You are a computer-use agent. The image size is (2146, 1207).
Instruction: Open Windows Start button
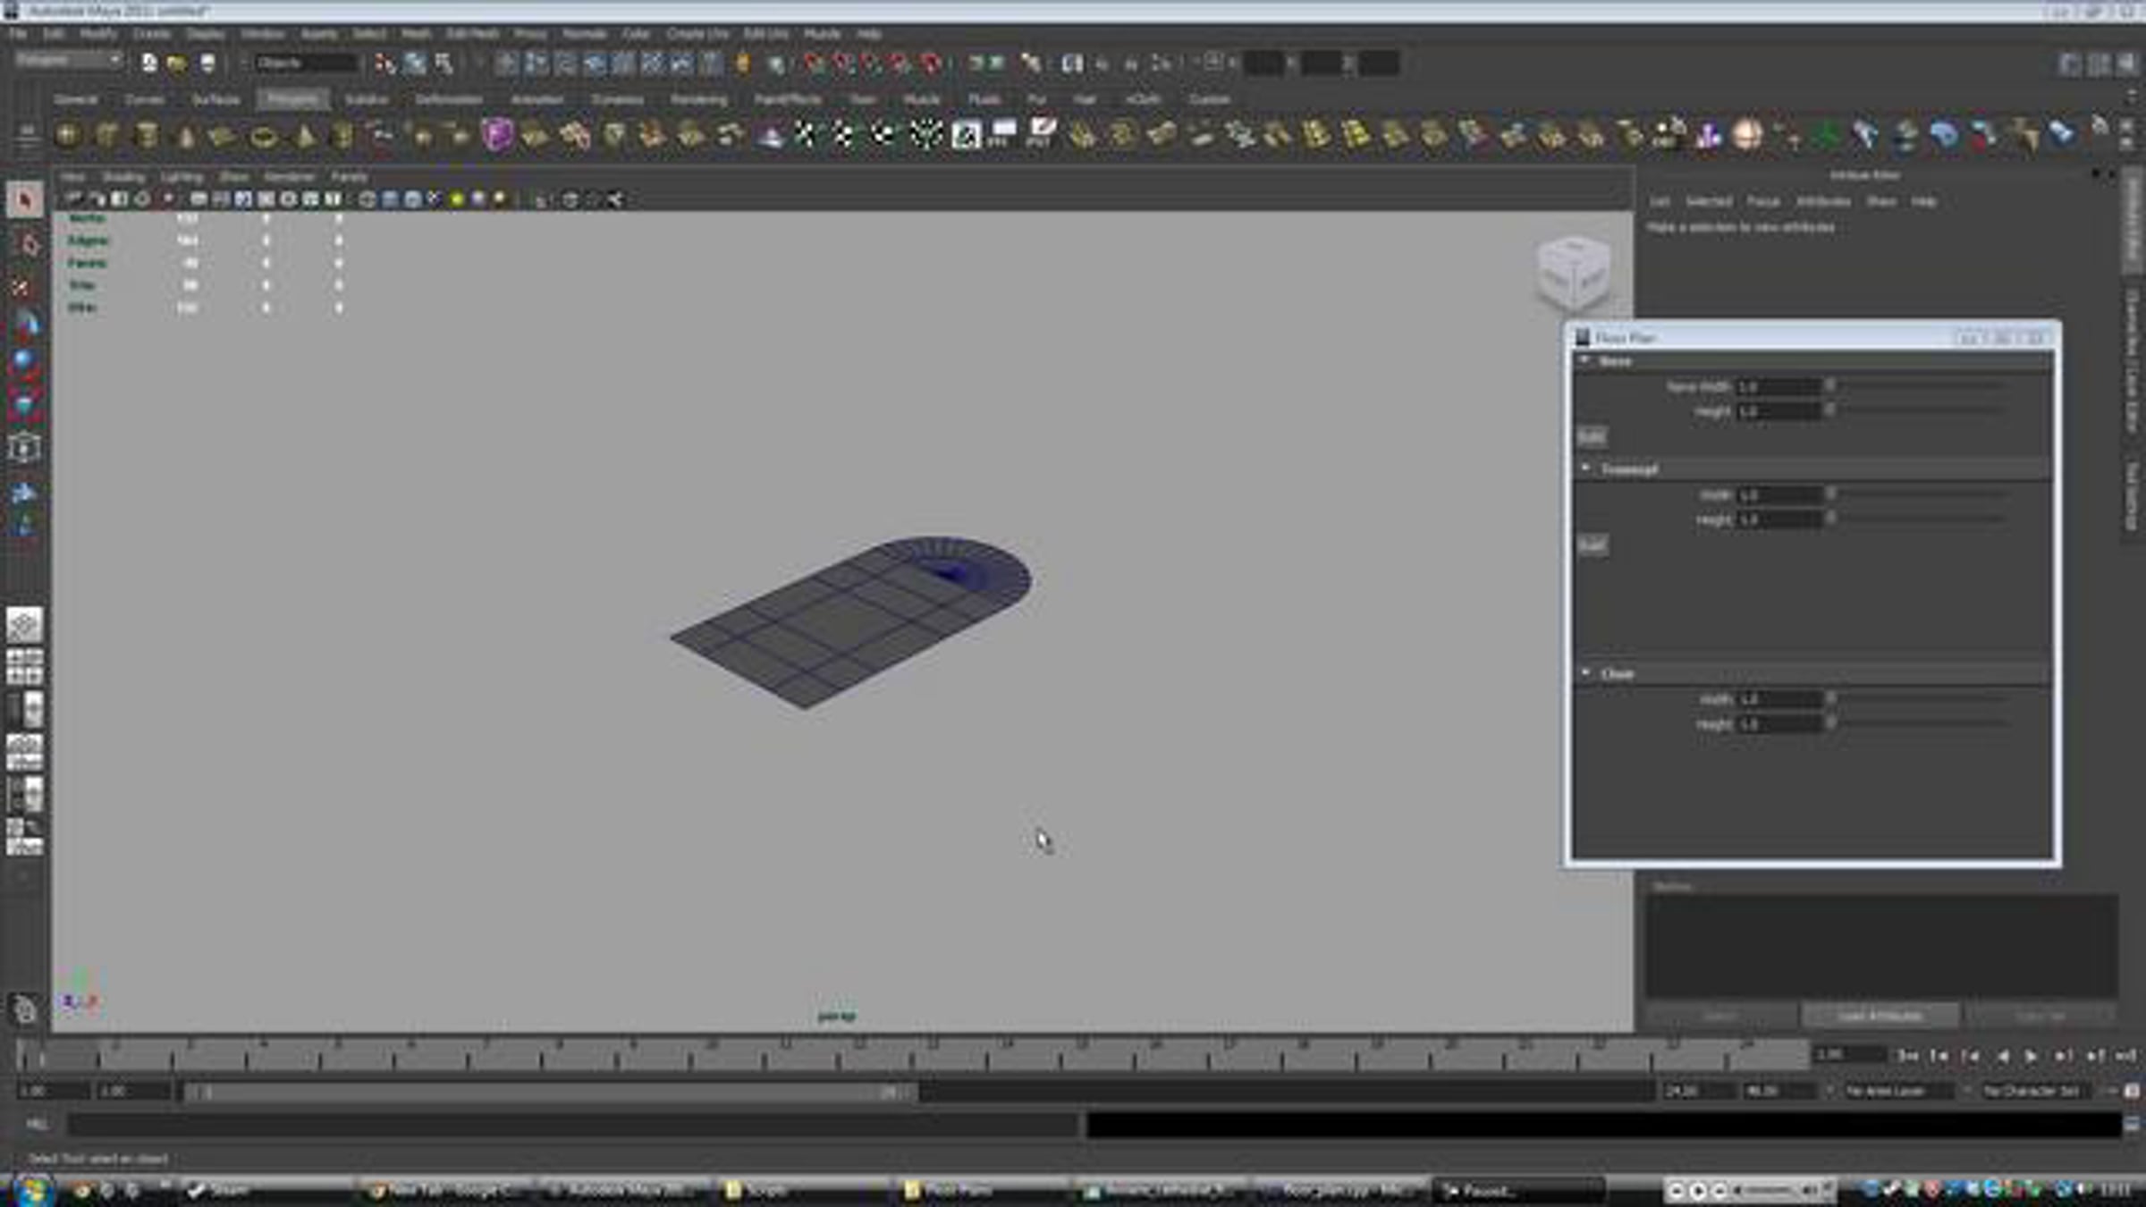[32, 1191]
